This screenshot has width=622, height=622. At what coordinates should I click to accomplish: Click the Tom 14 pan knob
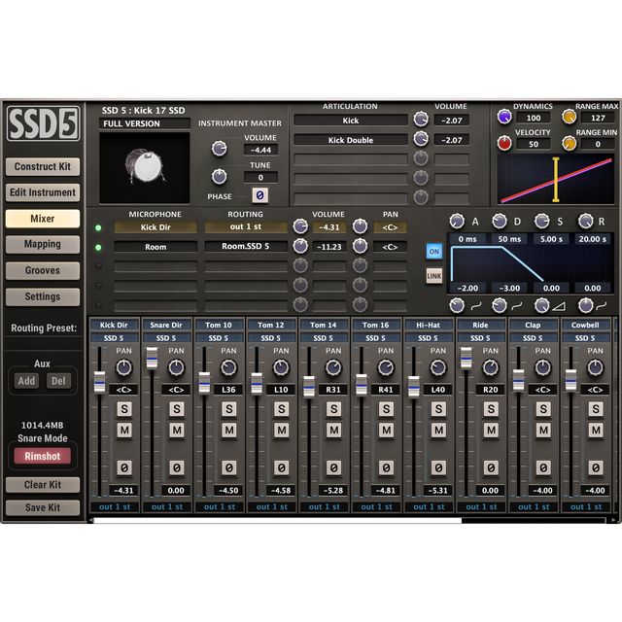coord(333,367)
